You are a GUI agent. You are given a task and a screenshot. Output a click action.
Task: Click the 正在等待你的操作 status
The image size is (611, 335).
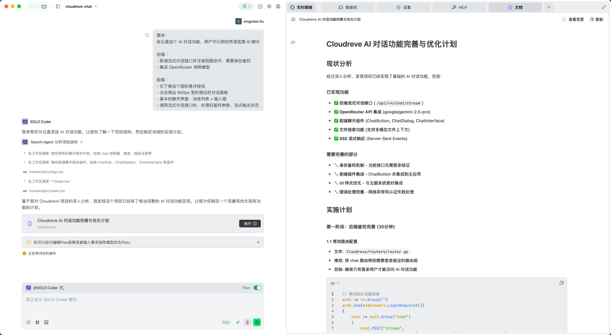click(40, 253)
